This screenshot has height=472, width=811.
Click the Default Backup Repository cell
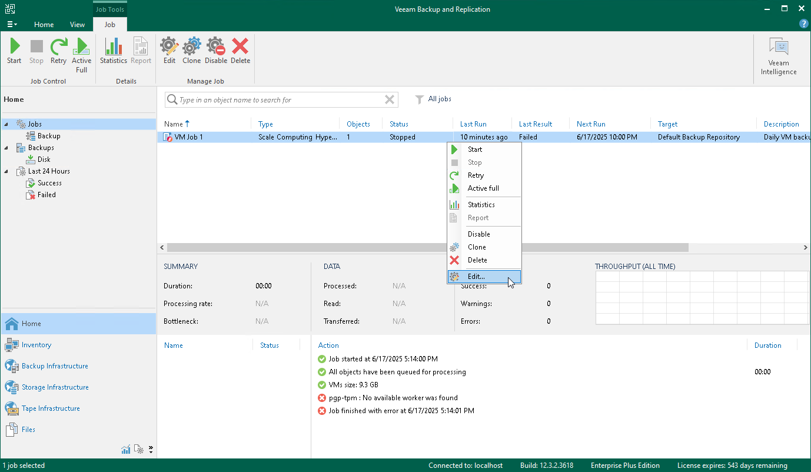(x=699, y=137)
